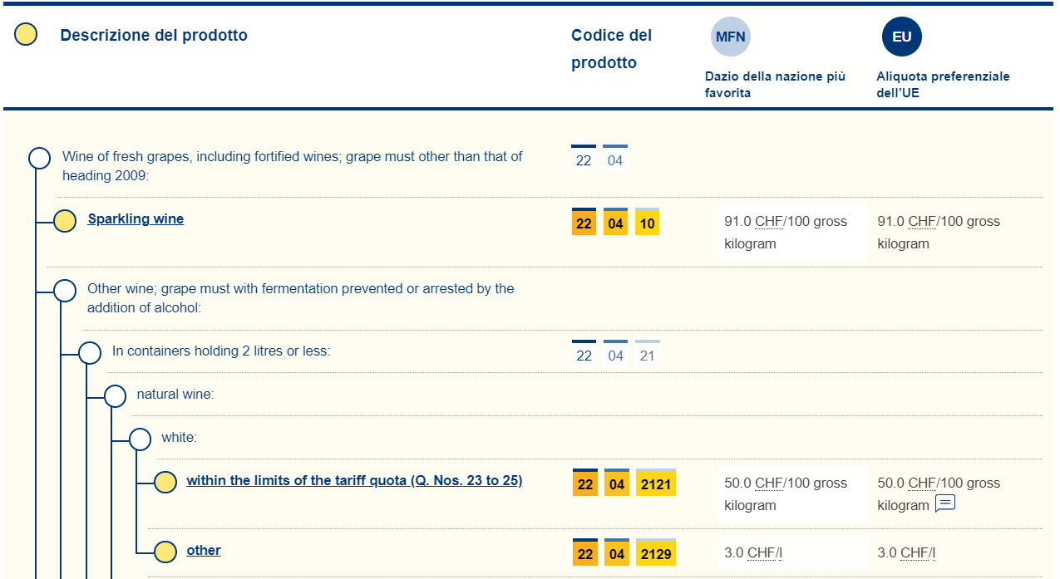Click the yellow node beside the 'other' row
This screenshot has height=579, width=1060.
click(165, 552)
